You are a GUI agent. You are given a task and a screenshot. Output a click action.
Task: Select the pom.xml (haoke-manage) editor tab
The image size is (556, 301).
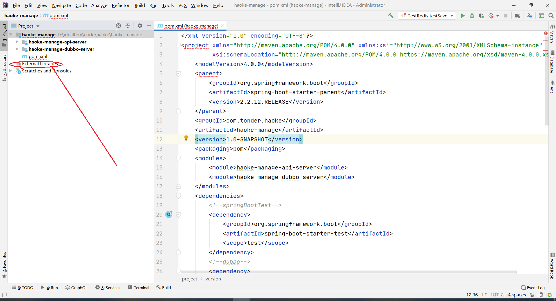click(191, 26)
